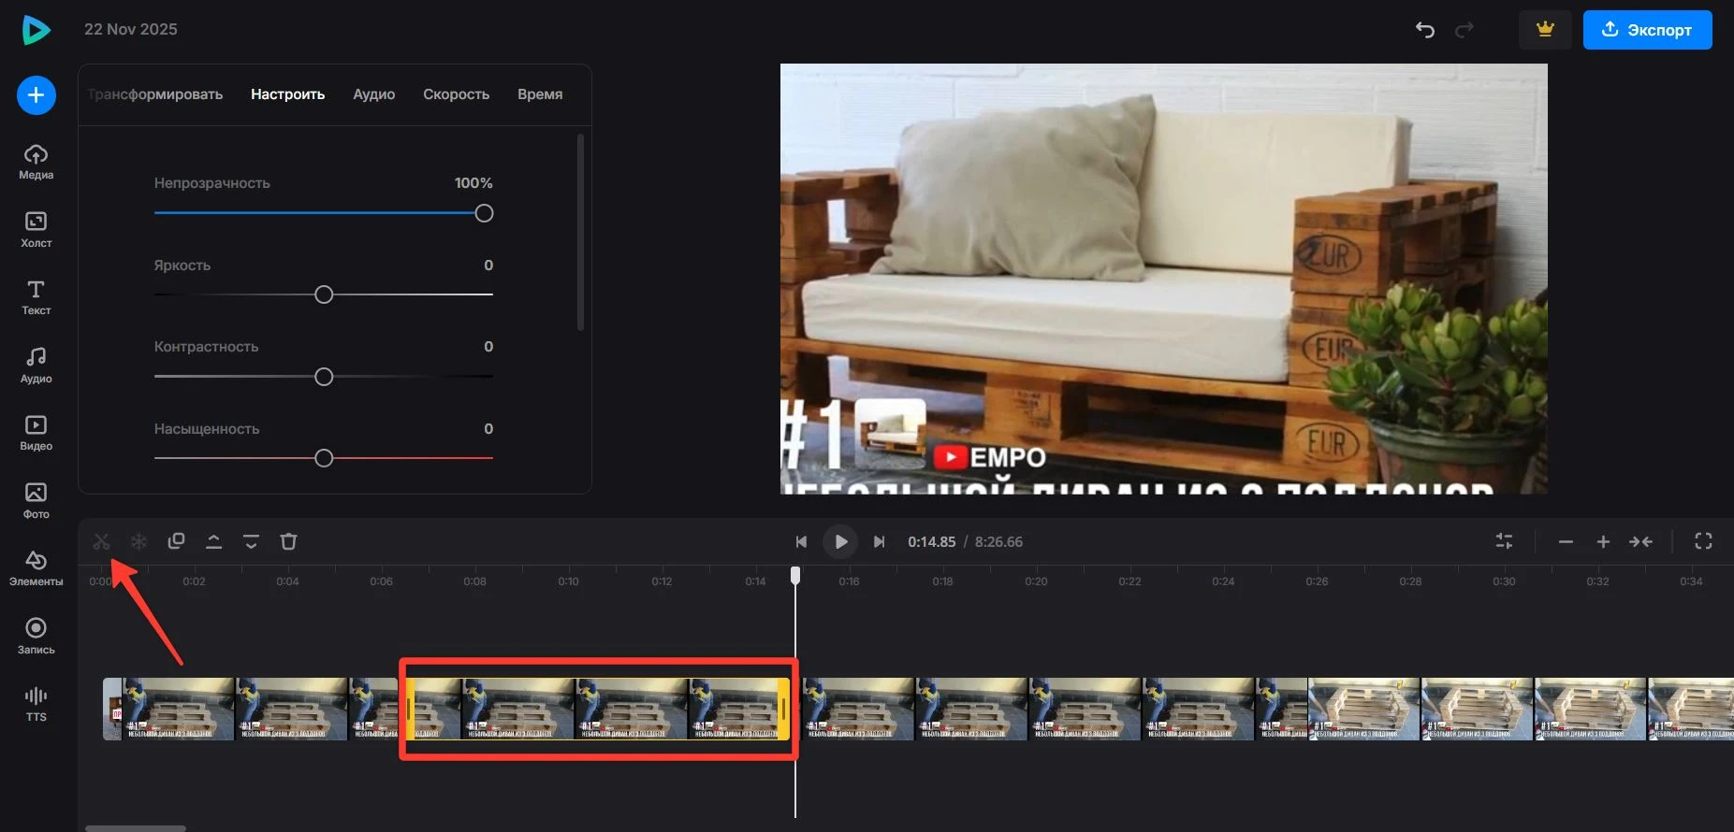Switch to the Время tab
Viewport: 1734px width, 832px height.
540,94
